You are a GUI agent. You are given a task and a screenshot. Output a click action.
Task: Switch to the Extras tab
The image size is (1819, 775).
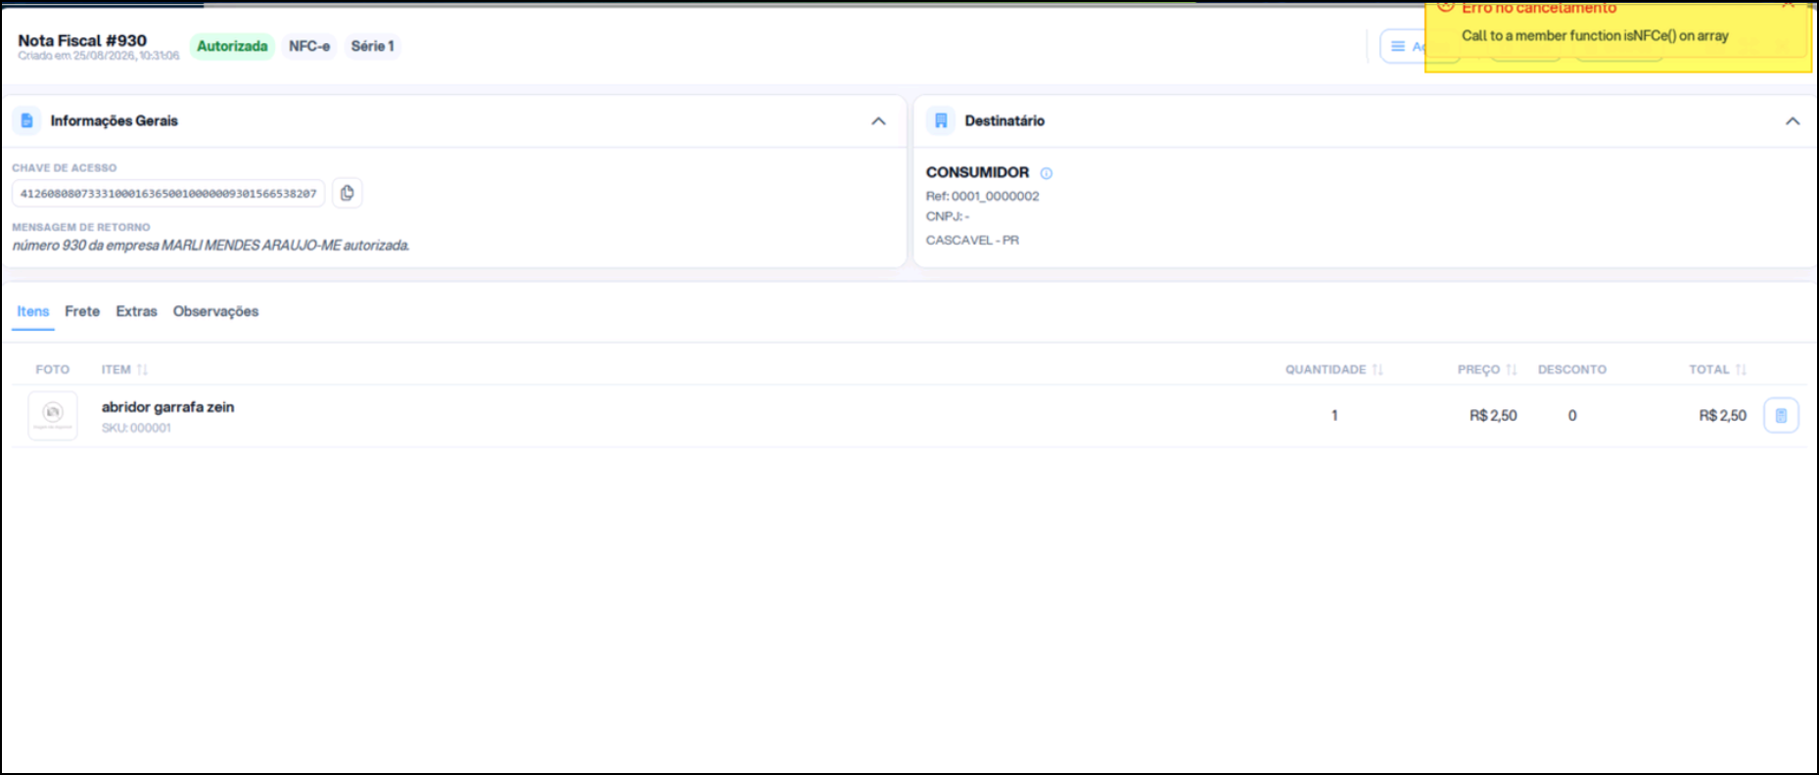[x=136, y=311]
